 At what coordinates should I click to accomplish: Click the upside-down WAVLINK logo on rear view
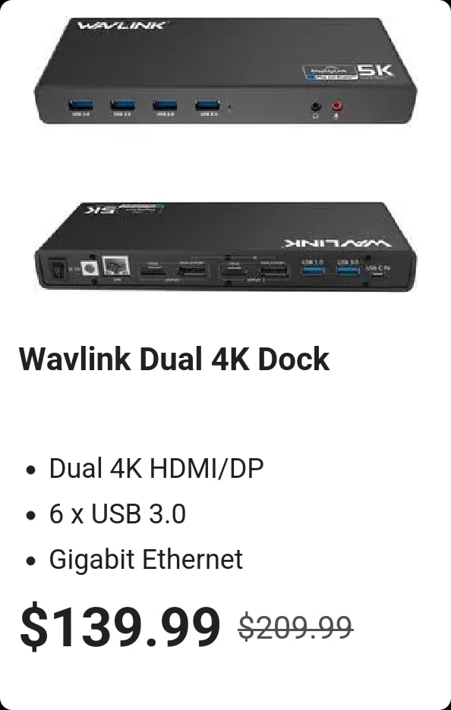[x=337, y=242]
